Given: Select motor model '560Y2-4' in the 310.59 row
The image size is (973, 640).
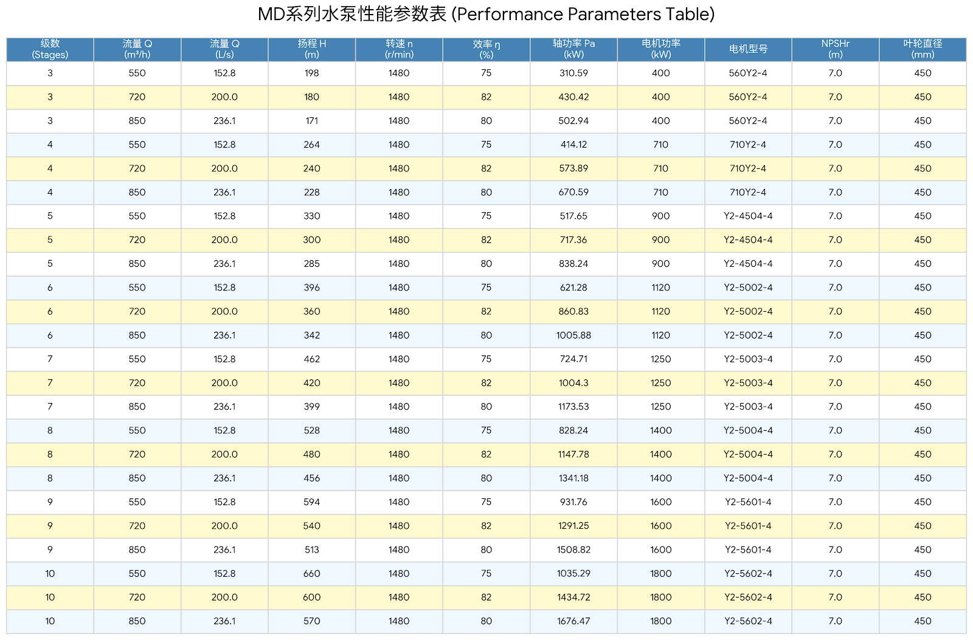Looking at the screenshot, I should [x=748, y=73].
